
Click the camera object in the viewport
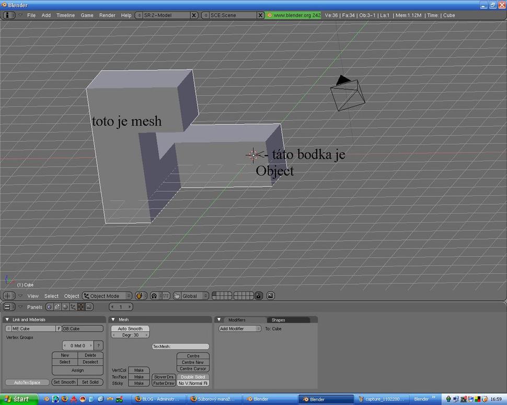pos(348,93)
